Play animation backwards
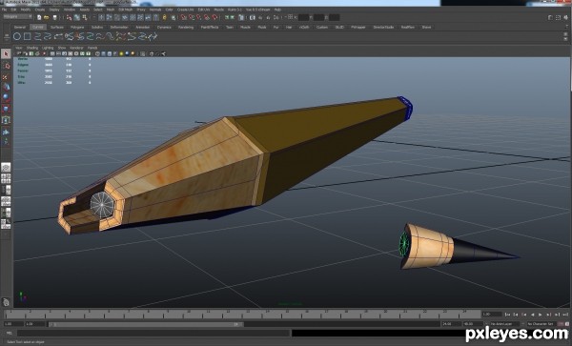Viewport: 572px width, 346px height. 532,315
